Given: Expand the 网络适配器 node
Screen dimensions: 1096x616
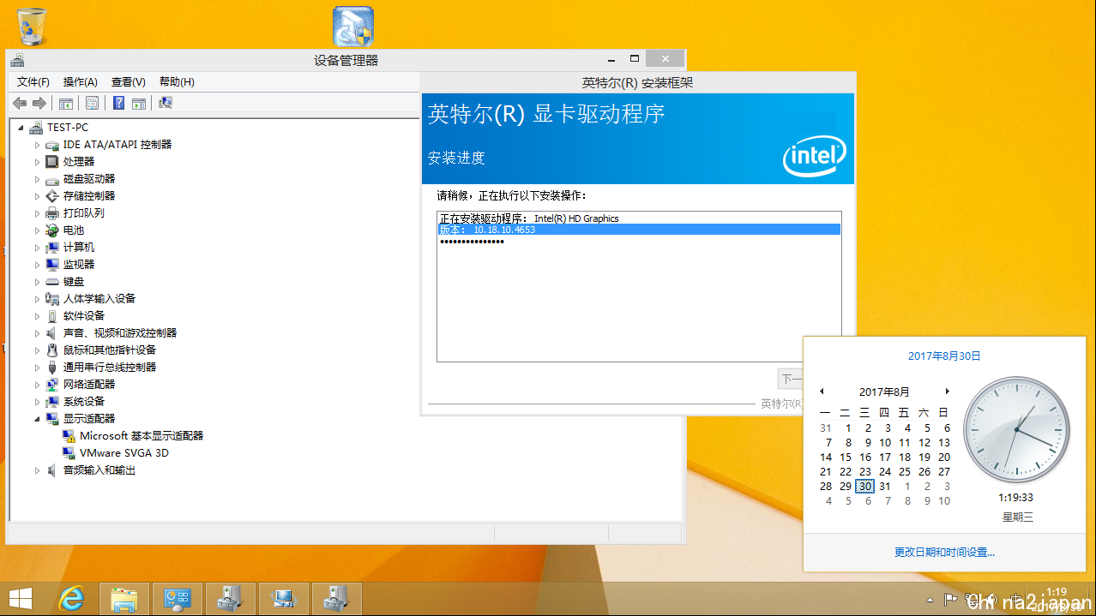Looking at the screenshot, I should pyautogui.click(x=37, y=385).
